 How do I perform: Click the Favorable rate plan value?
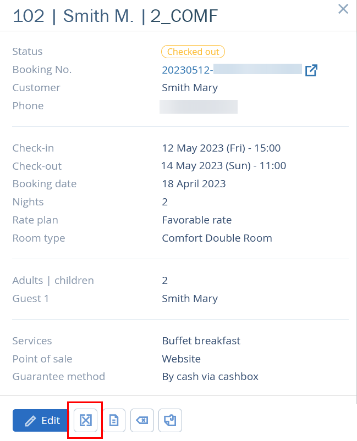coord(197,220)
